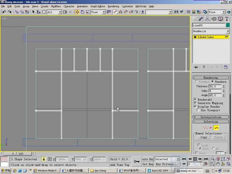The height and width of the screenshot is (174, 232).
Task: Select Spline sub-object level icon
Action: coord(216,128)
